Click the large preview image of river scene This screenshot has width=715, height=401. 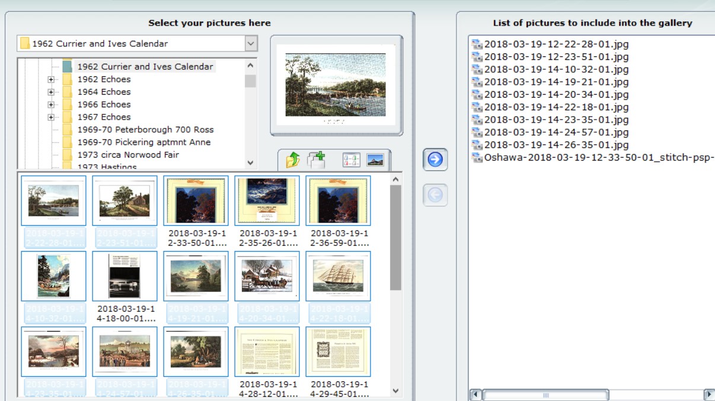coord(336,85)
